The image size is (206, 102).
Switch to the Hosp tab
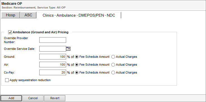(x=10, y=15)
